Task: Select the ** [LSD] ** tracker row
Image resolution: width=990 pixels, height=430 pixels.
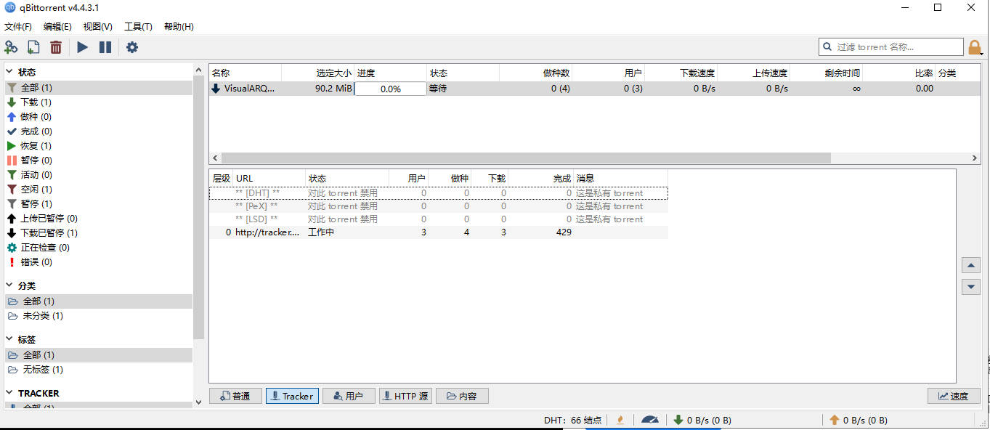Action: coord(438,219)
